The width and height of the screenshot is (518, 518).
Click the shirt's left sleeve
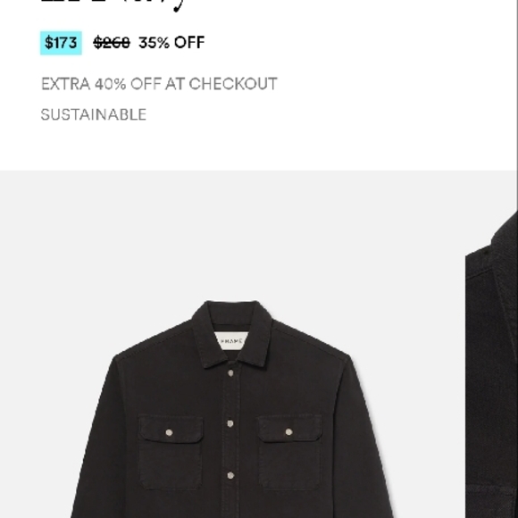click(x=96, y=439)
